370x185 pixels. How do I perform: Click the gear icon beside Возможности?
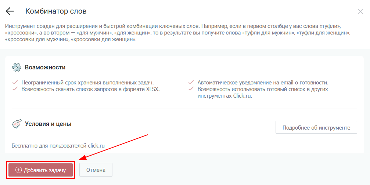[x=17, y=68]
